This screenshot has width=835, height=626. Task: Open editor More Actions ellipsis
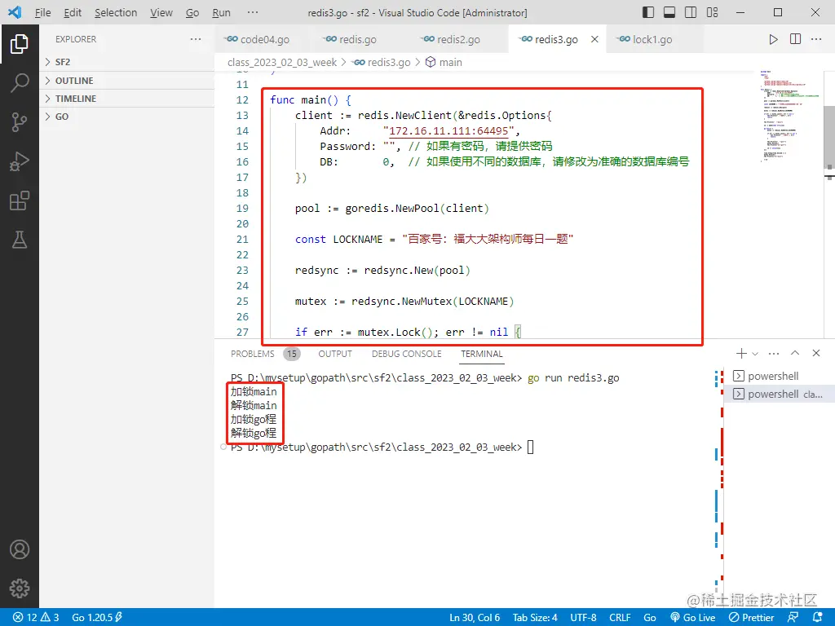816,39
